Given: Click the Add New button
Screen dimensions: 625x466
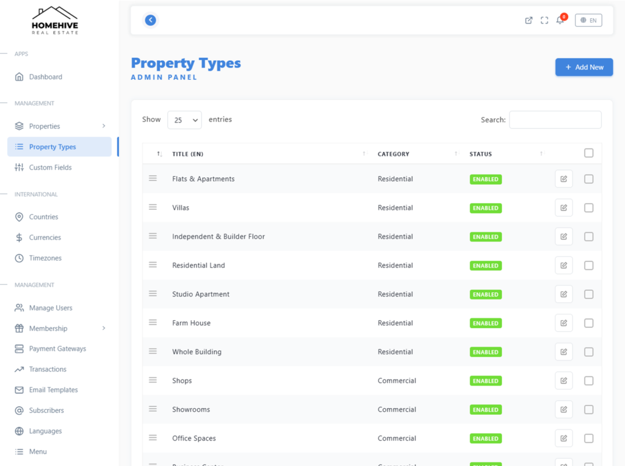Looking at the screenshot, I should tap(583, 67).
